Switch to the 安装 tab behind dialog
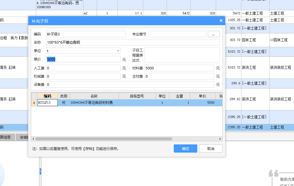The height and width of the screenshot is (186, 294). click(22, 137)
